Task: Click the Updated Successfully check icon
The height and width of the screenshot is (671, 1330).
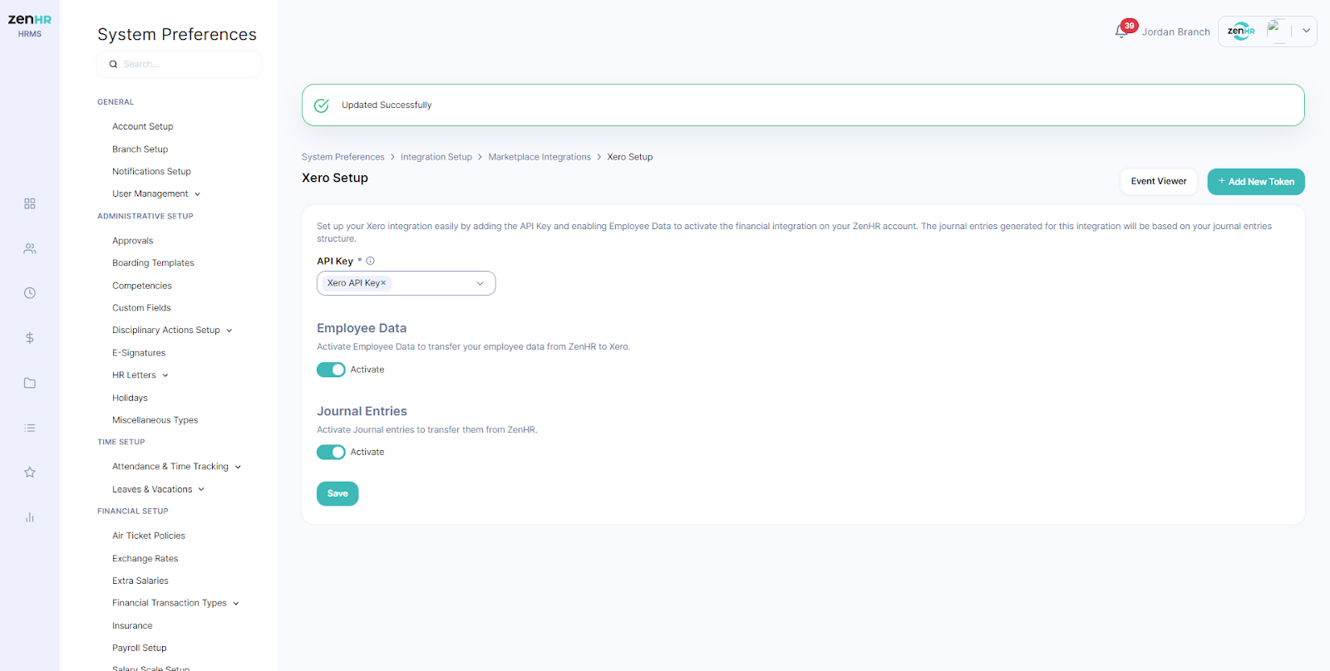Action: coord(322,105)
